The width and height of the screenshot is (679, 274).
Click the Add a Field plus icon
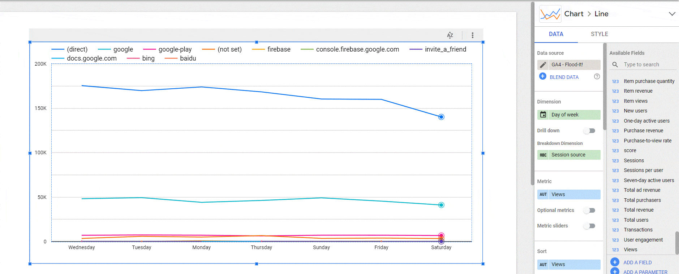[615, 262]
